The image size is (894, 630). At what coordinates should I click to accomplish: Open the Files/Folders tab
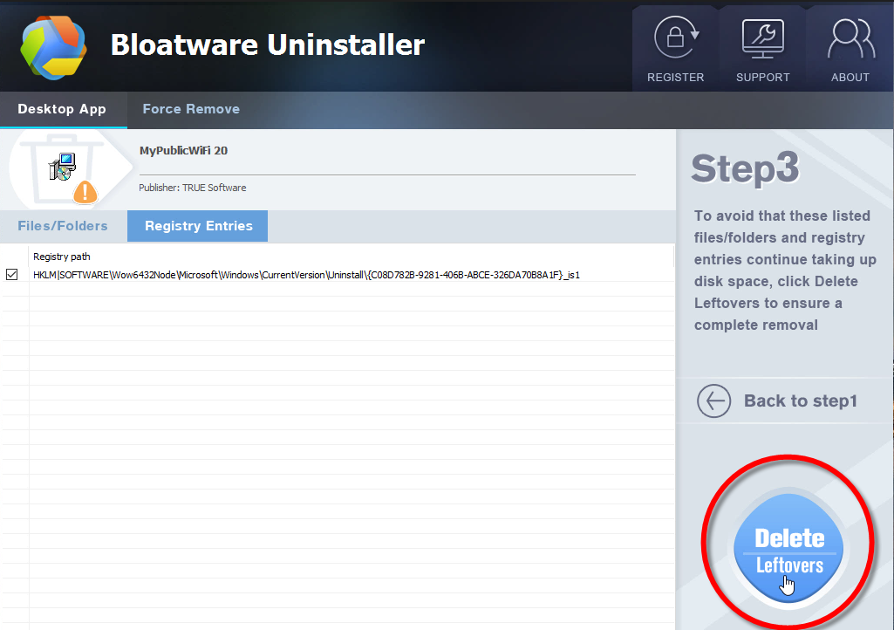[x=63, y=226]
